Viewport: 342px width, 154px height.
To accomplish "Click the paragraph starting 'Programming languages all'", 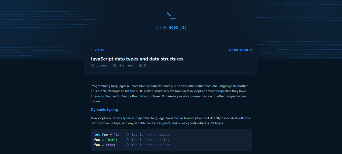I will 170,94.
